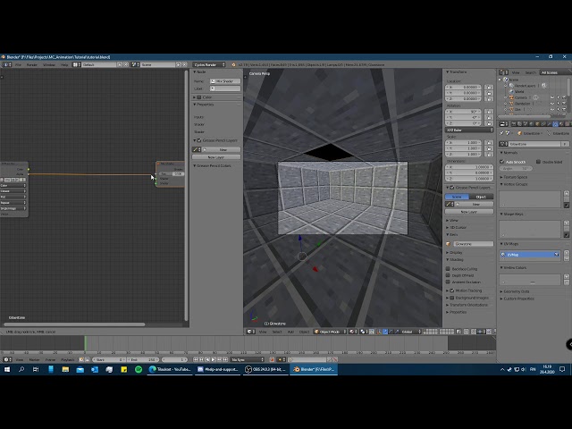
Task: Enable Ambient Occlusion checkbox
Action: pos(448,282)
